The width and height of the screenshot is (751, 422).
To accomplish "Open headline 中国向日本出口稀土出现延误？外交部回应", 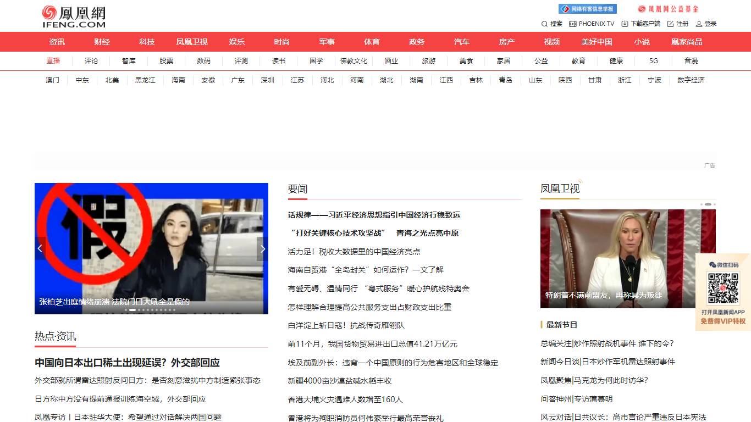I will tap(128, 363).
